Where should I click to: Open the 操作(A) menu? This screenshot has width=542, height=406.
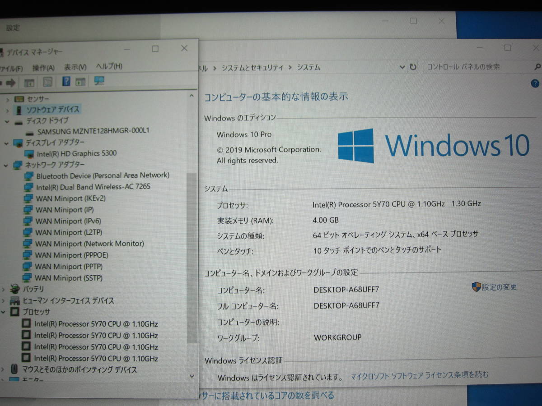tap(43, 68)
